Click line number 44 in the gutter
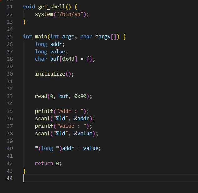The image size is (198, 193). [x=10, y=178]
